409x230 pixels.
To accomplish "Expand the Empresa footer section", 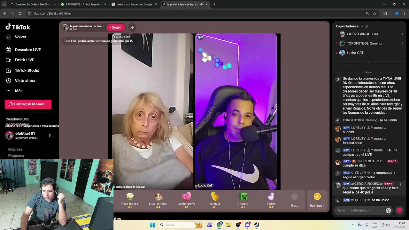I will tap(15, 149).
